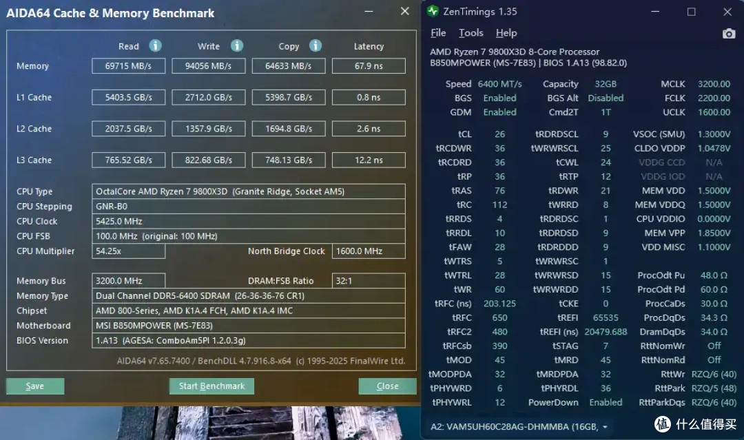The width and height of the screenshot is (744, 440).
Task: Click the L1 Cache Write 2712.0 GB/s field
Action: pyautogui.click(x=208, y=97)
